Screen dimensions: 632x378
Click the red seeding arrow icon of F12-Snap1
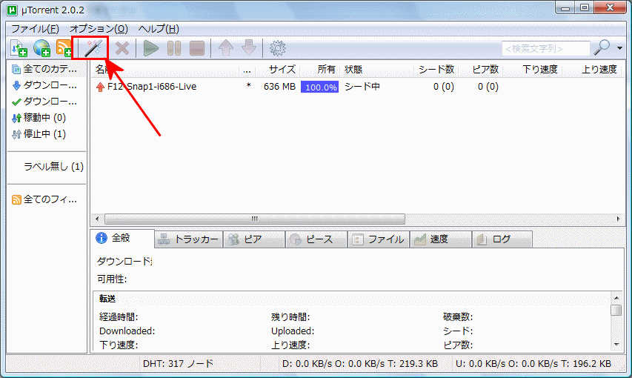coord(100,87)
